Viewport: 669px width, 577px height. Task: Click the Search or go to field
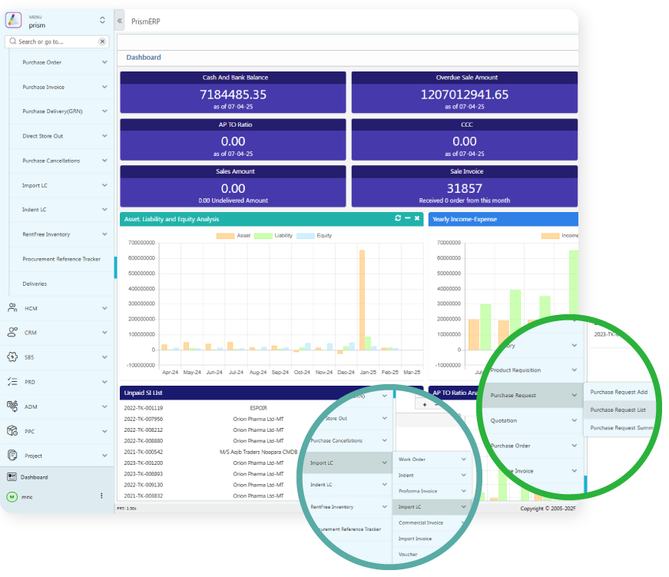[52, 41]
